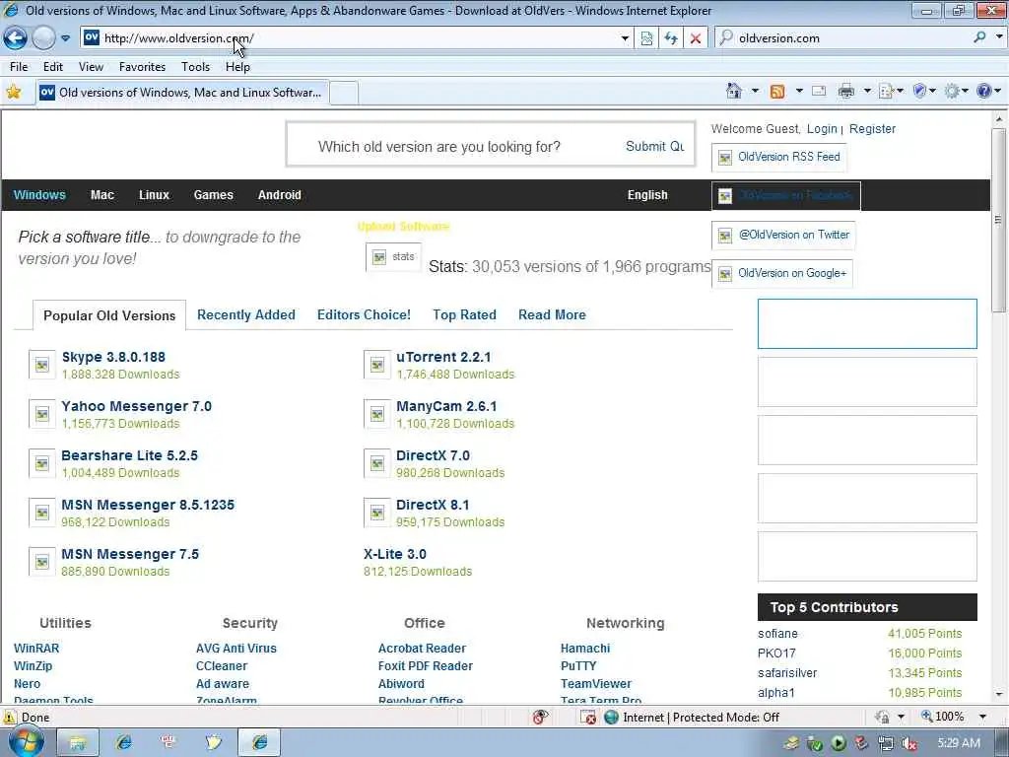Select the Games platform tab

(213, 195)
